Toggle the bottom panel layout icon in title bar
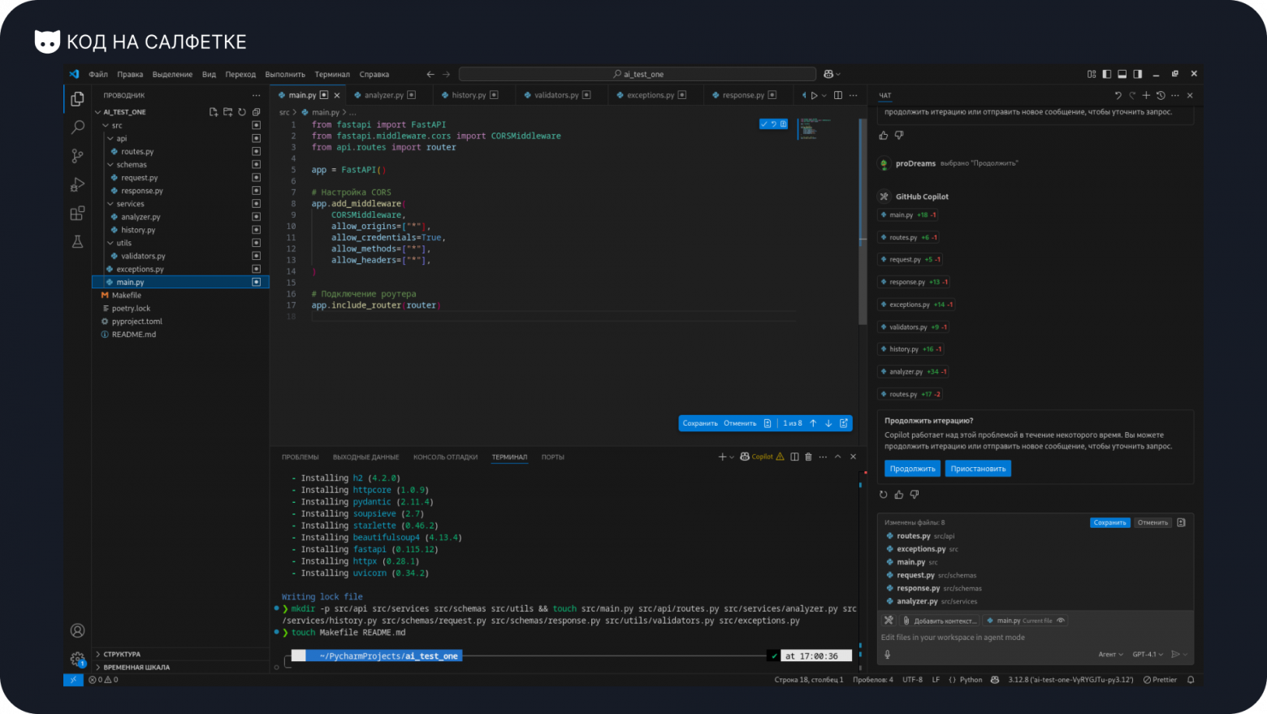 (x=1122, y=74)
